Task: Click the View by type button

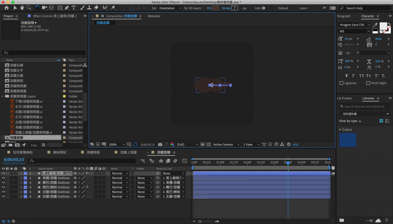Action: [x=350, y=121]
